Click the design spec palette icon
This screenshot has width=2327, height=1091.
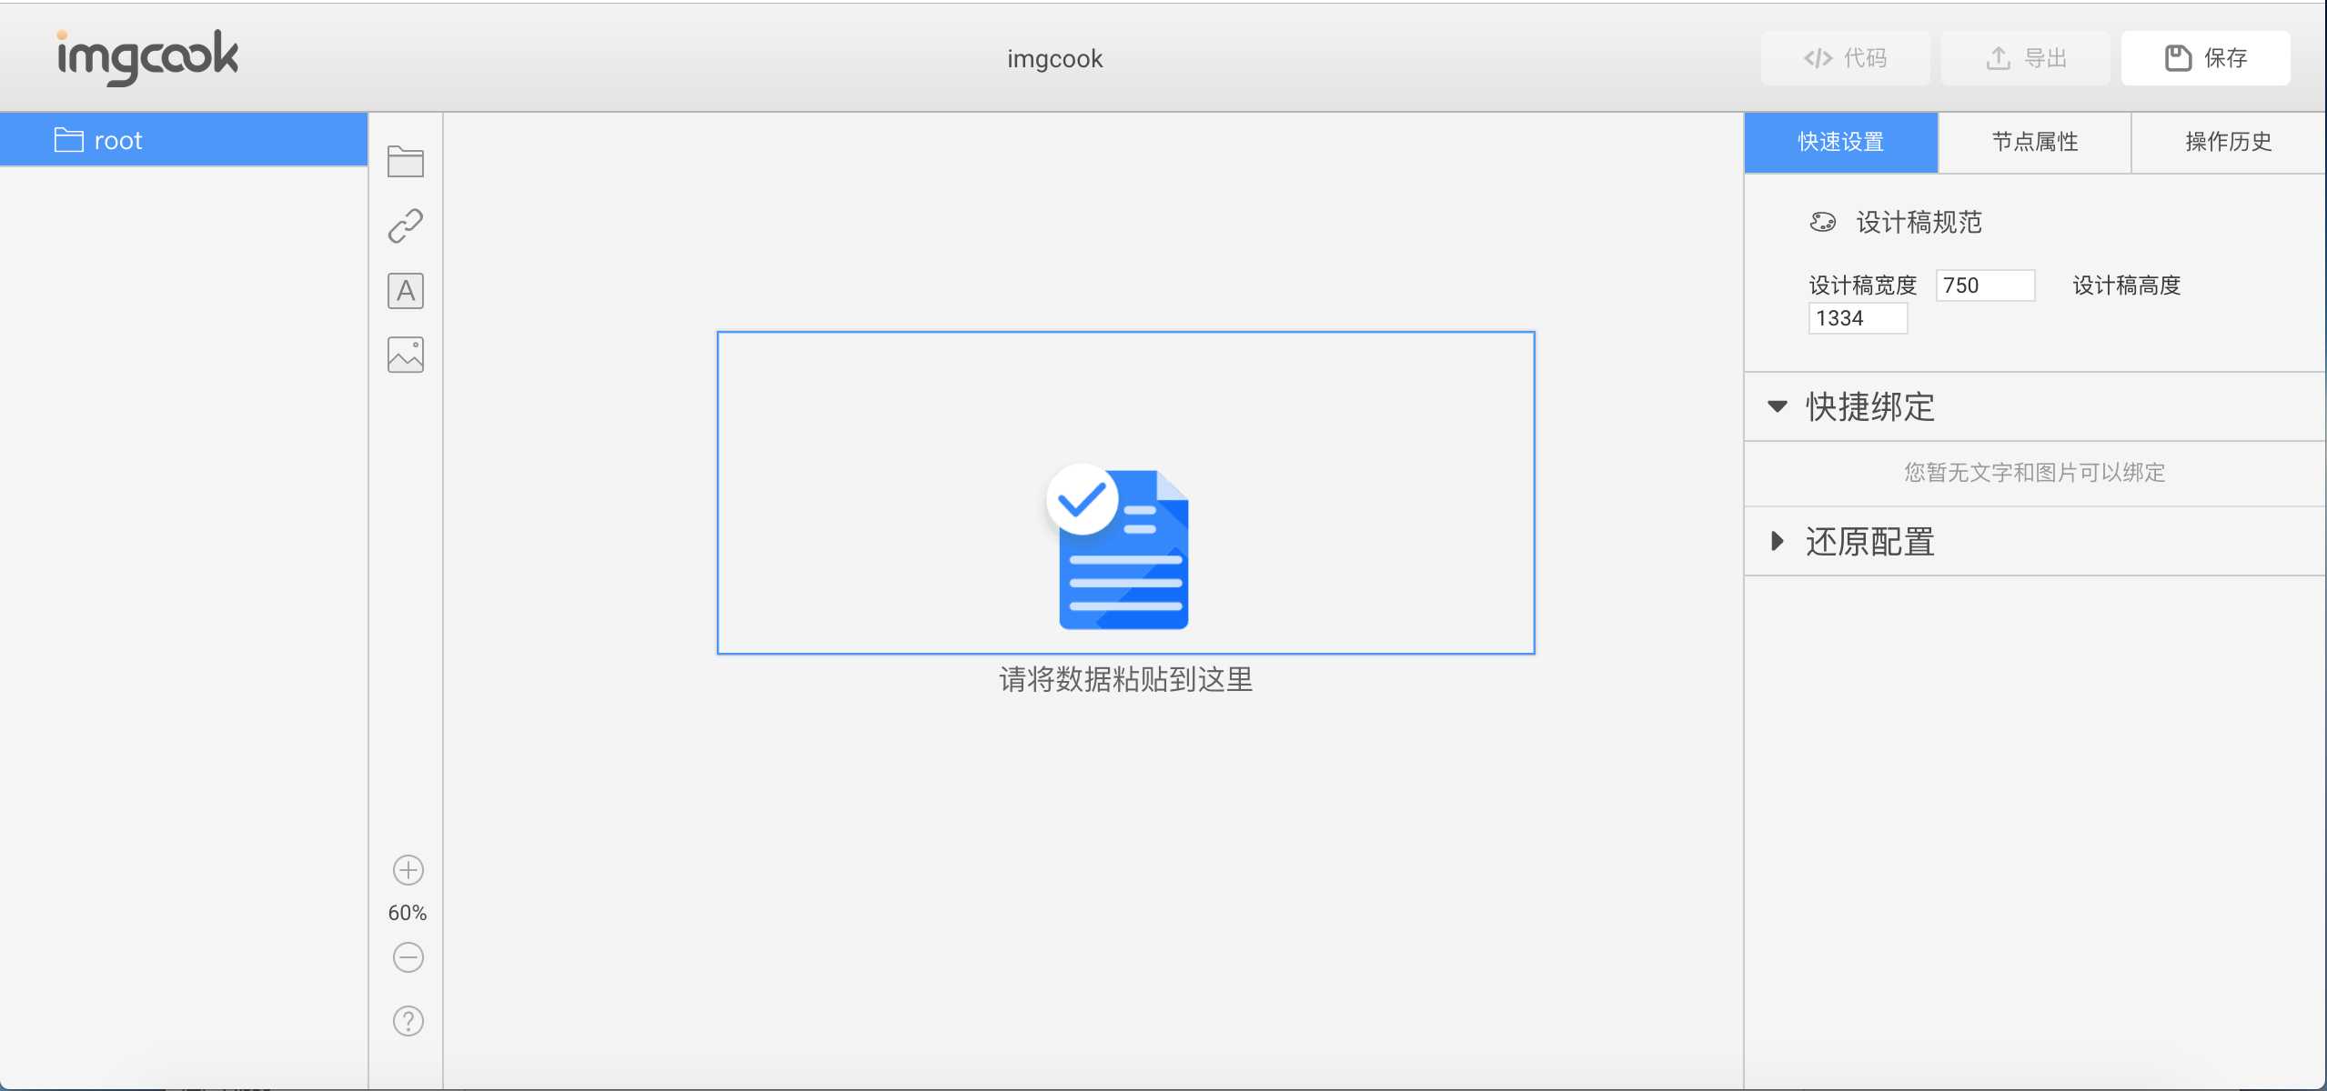1822,222
